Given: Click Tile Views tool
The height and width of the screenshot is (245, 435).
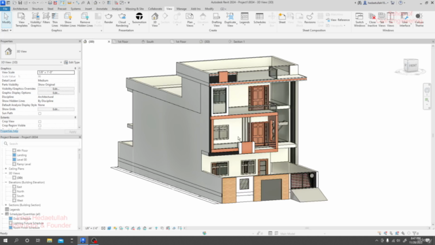Looking at the screenshot, I should tap(390, 20).
